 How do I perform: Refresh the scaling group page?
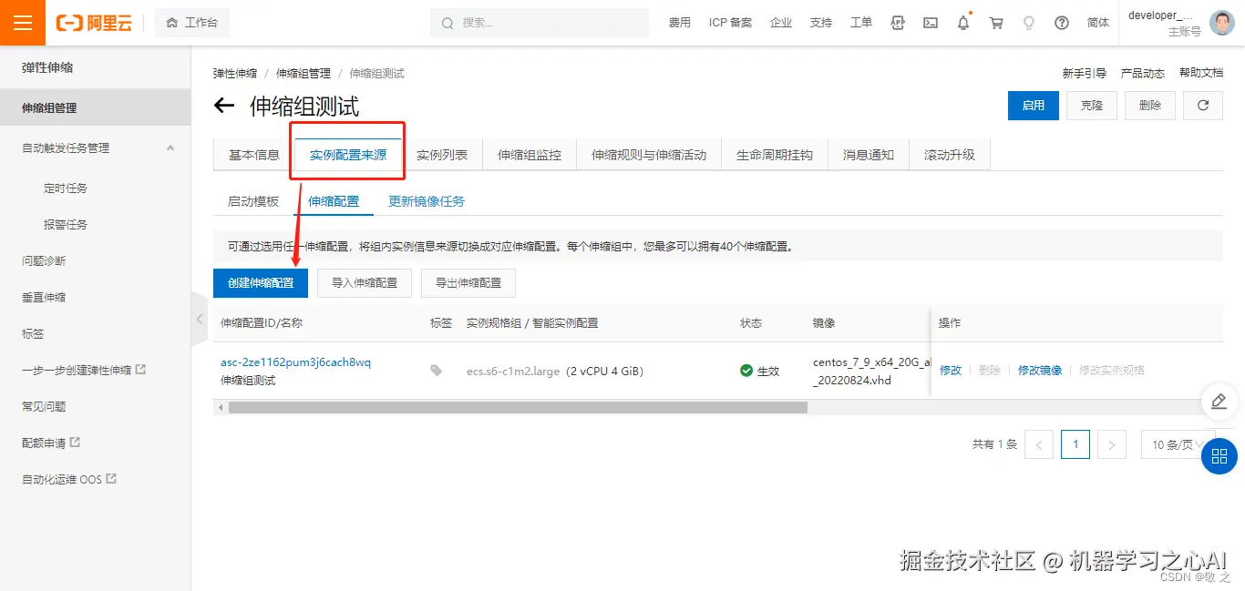coord(1203,106)
